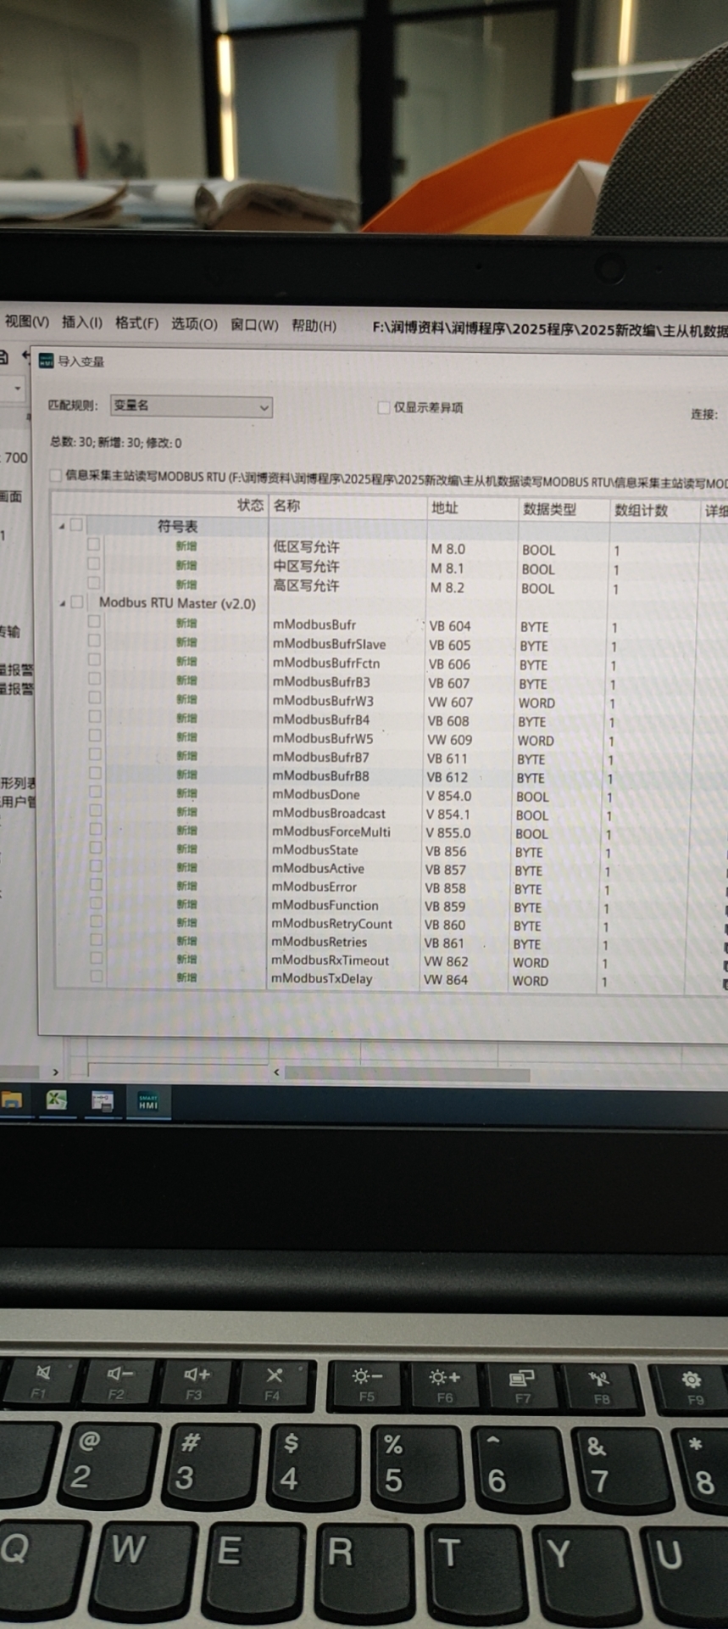Click the 地址 column header

pos(445,507)
